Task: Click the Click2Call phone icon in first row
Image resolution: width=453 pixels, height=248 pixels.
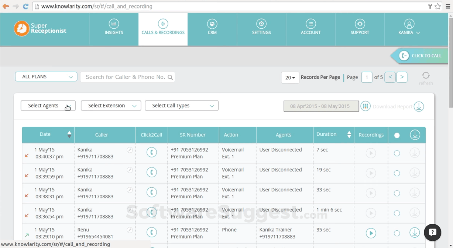Action: (152, 152)
